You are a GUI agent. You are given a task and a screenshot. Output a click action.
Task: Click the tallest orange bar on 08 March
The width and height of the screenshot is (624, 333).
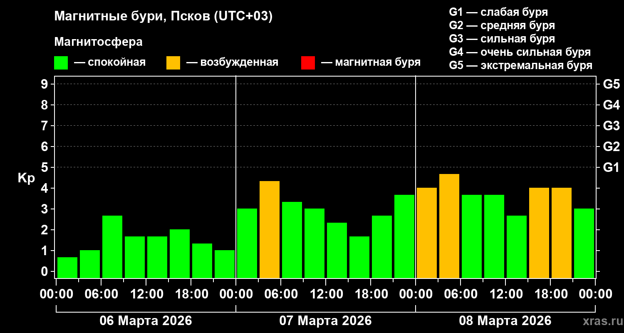pos(449,226)
